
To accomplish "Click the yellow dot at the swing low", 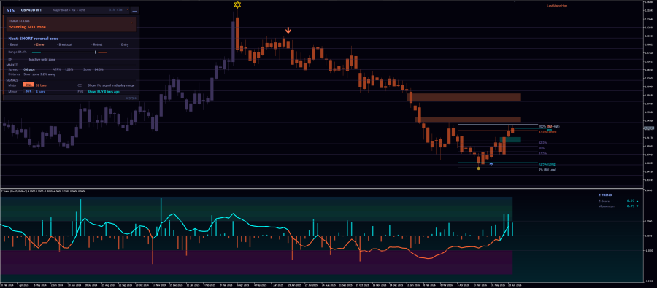I will point(478,168).
